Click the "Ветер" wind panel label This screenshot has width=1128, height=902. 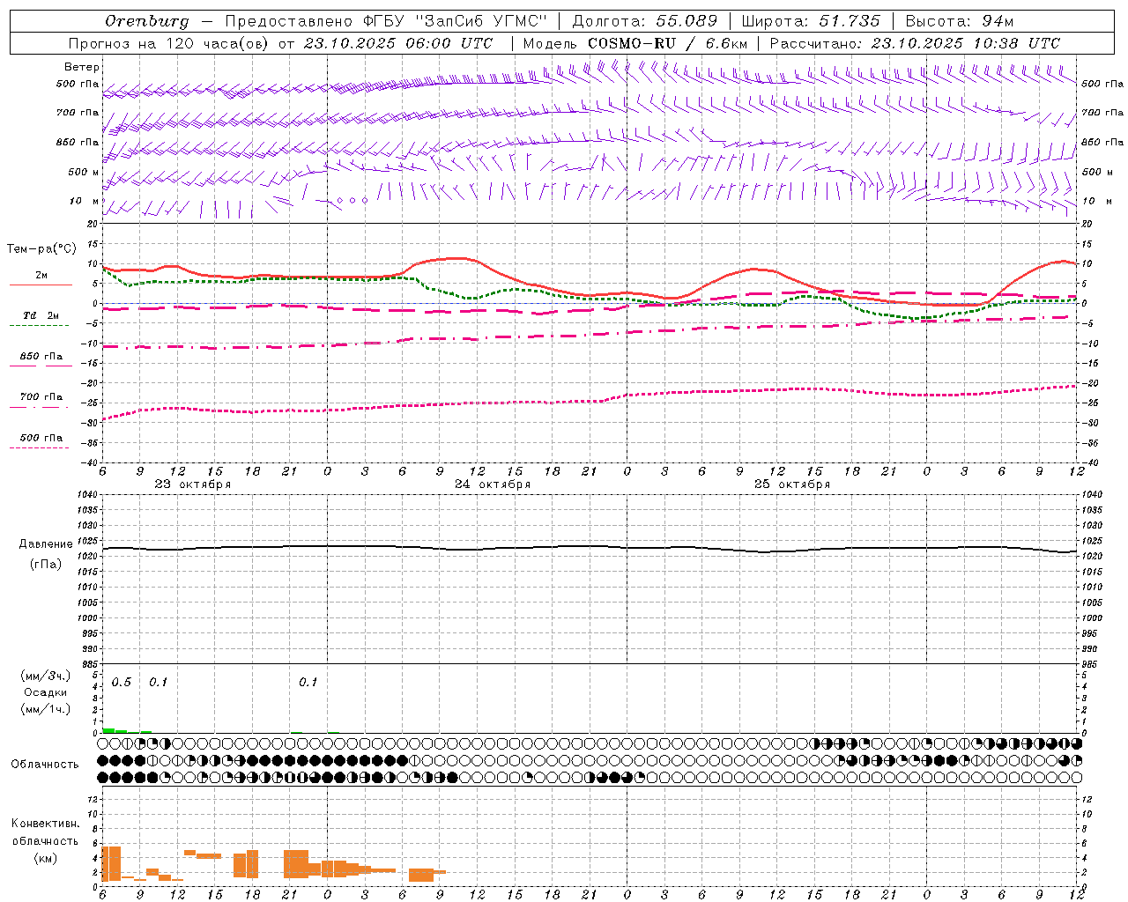82,67
